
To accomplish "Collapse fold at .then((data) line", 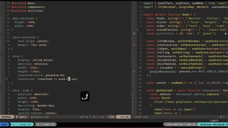I will click(x=133, y=113).
